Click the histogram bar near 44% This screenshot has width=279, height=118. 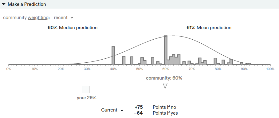click(124, 60)
